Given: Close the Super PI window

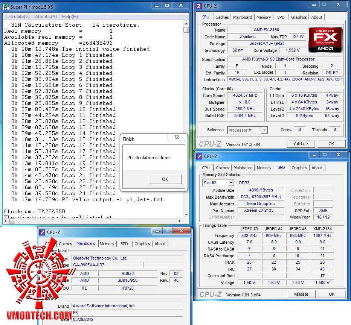Looking at the screenshot, I should [181, 6].
